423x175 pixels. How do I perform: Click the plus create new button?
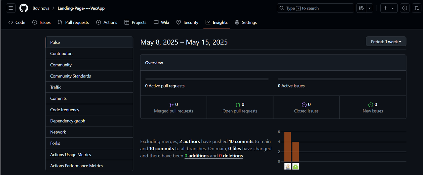coord(385,8)
